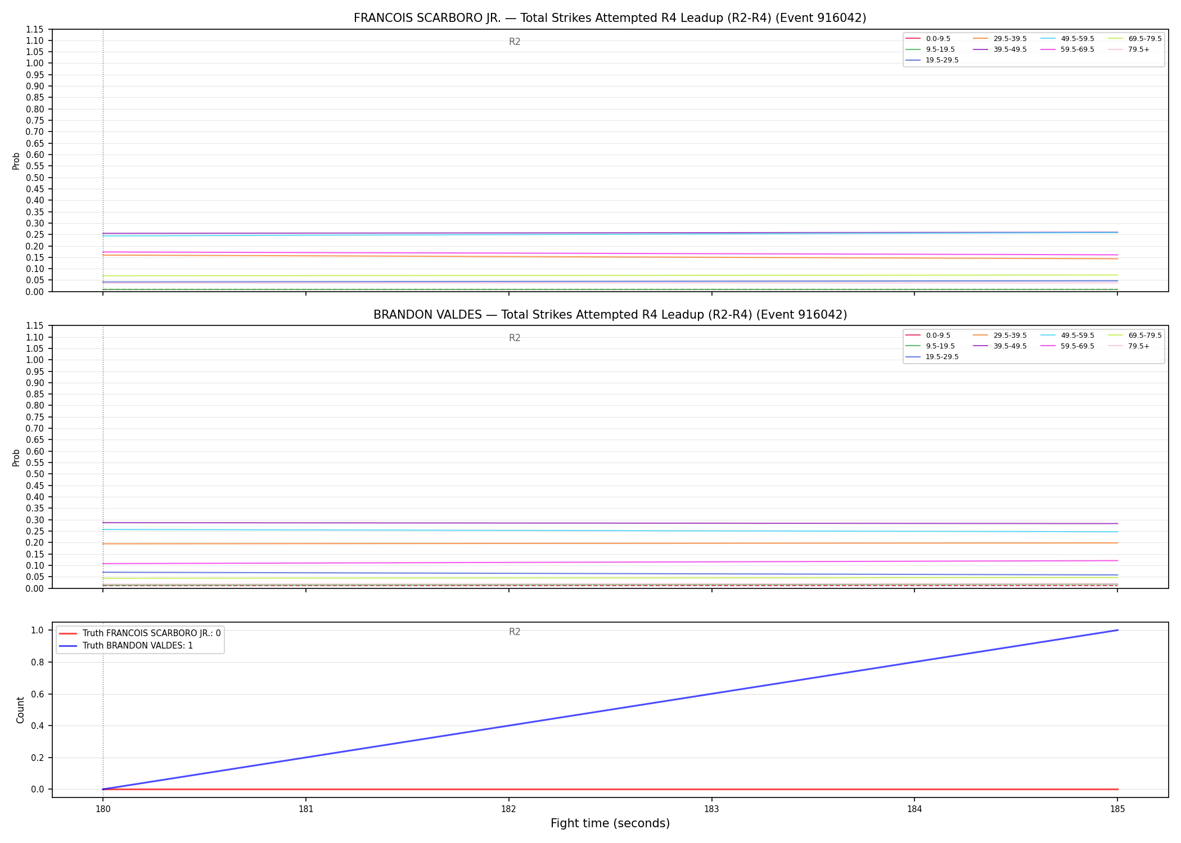Click the blue line sample beside Truth BRANDON VALDES

click(68, 646)
